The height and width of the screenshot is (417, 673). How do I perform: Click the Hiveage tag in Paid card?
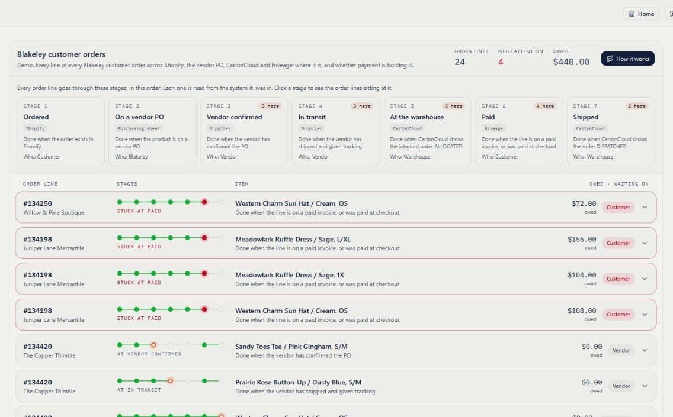coord(493,128)
